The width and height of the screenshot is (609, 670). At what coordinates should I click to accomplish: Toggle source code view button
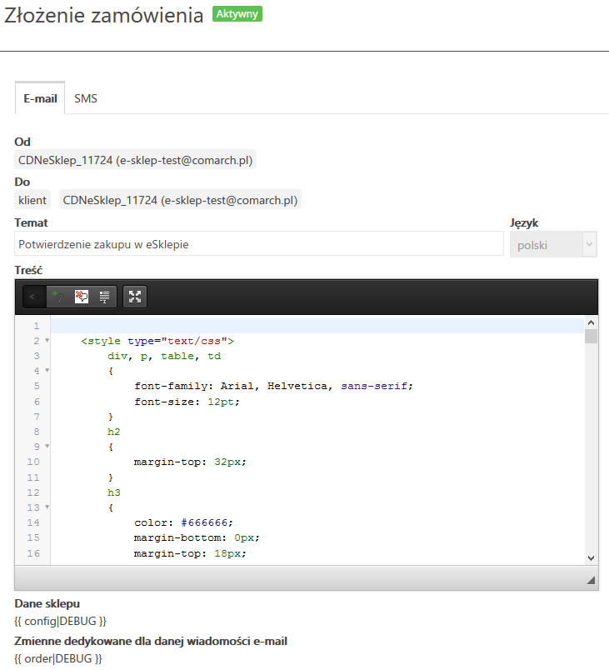pyautogui.click(x=35, y=297)
